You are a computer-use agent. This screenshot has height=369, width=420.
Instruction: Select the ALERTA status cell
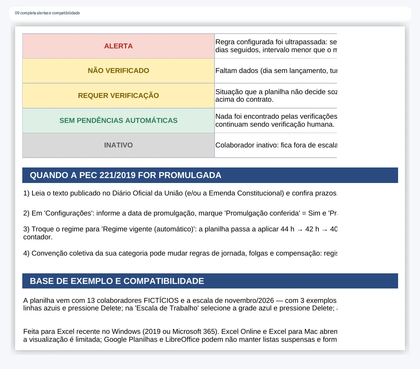pos(118,46)
